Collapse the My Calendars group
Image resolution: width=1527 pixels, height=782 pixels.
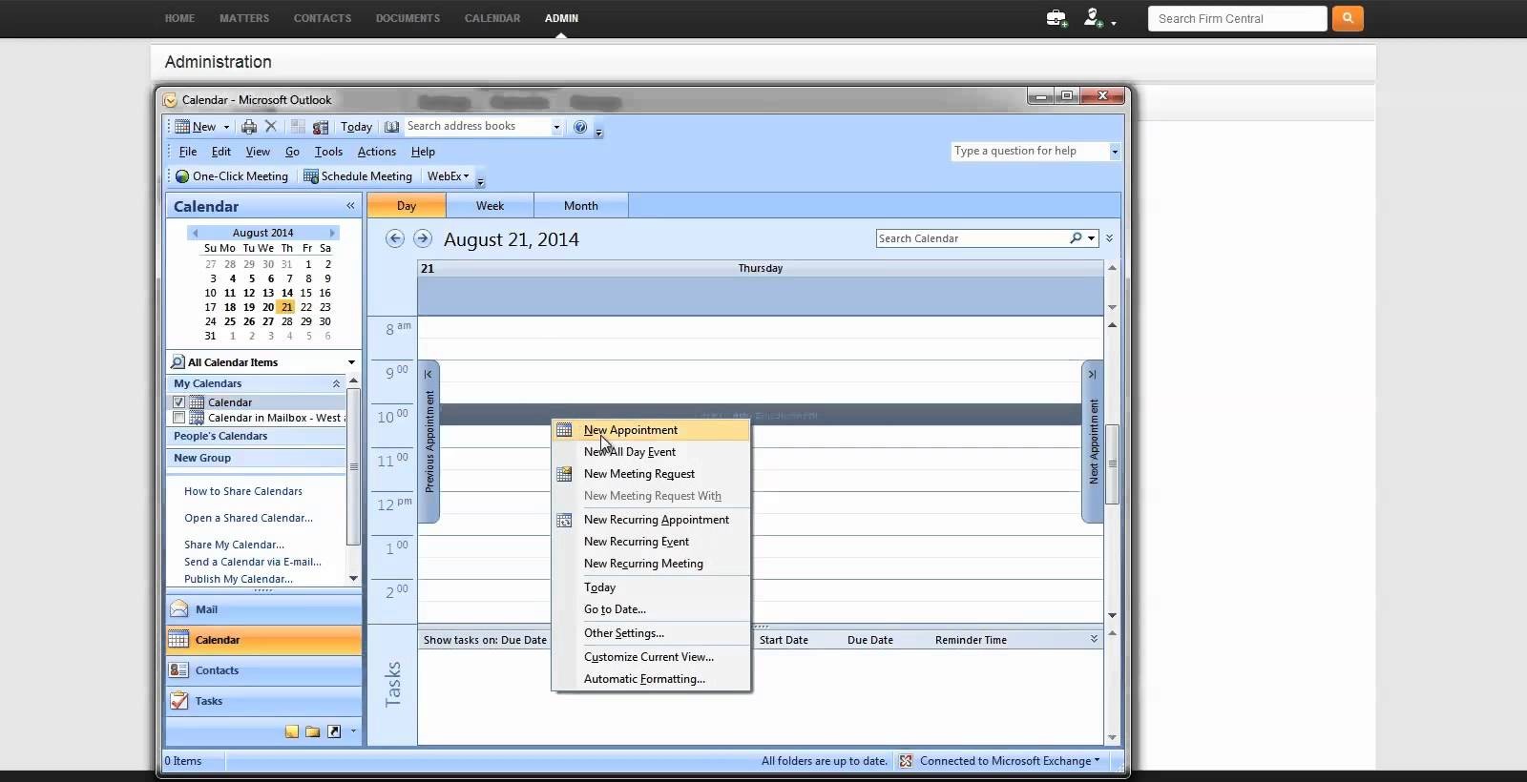[x=336, y=383]
